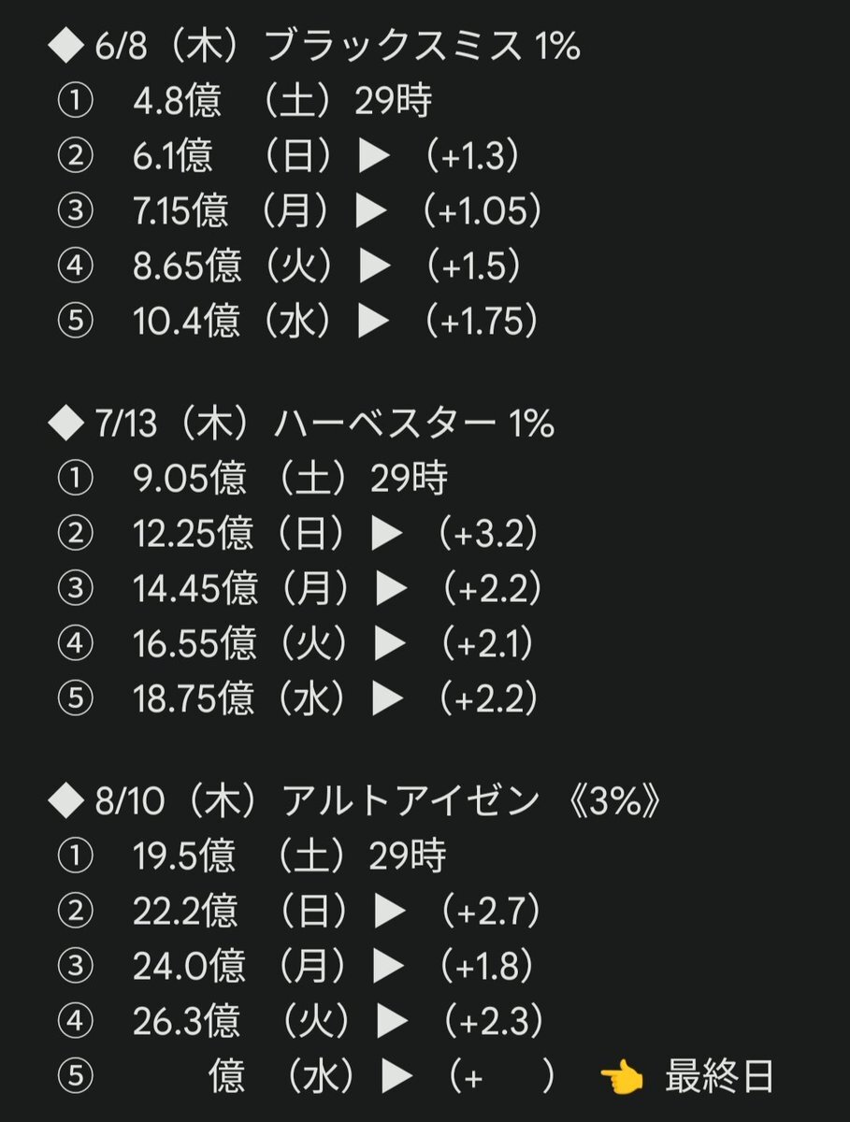
Task: Click the play triangle beside 12.25億（日）
Action: (x=388, y=535)
